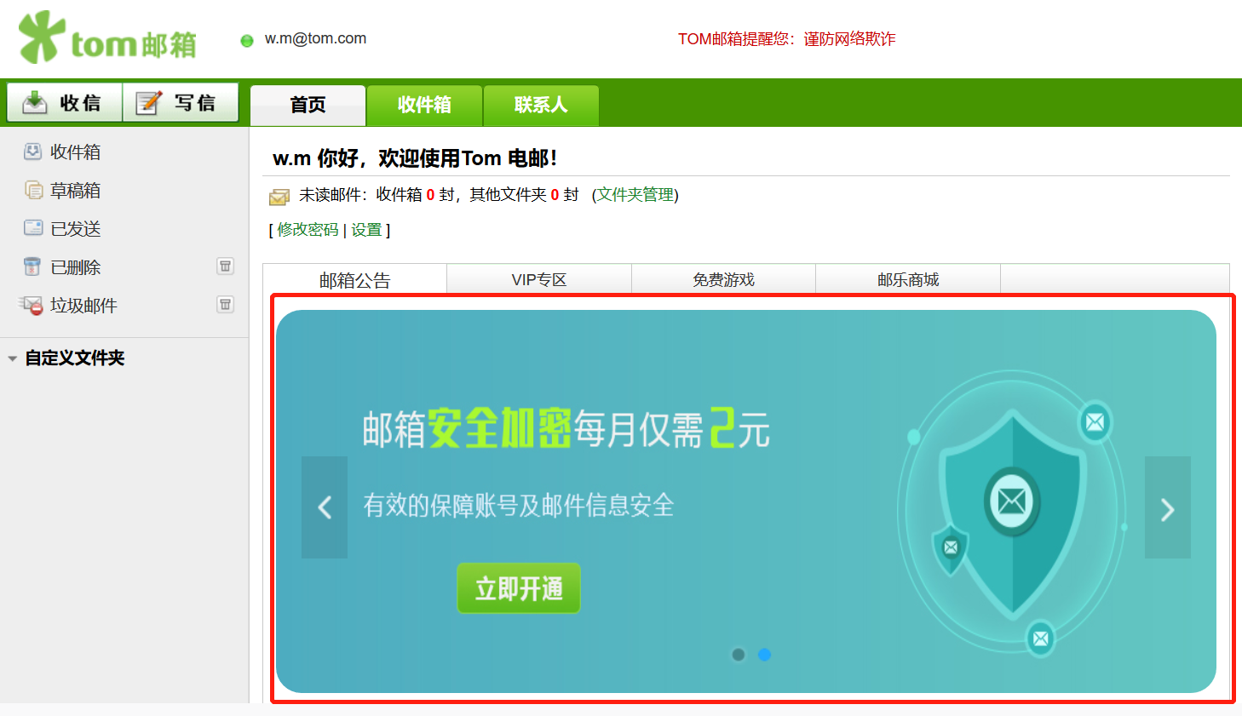This screenshot has width=1242, height=716.
Task: Click the TOM邮箱提醒您 fraud warning text
Action: [x=786, y=39]
